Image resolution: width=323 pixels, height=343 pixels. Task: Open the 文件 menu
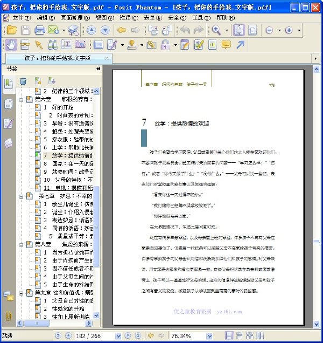22,18
